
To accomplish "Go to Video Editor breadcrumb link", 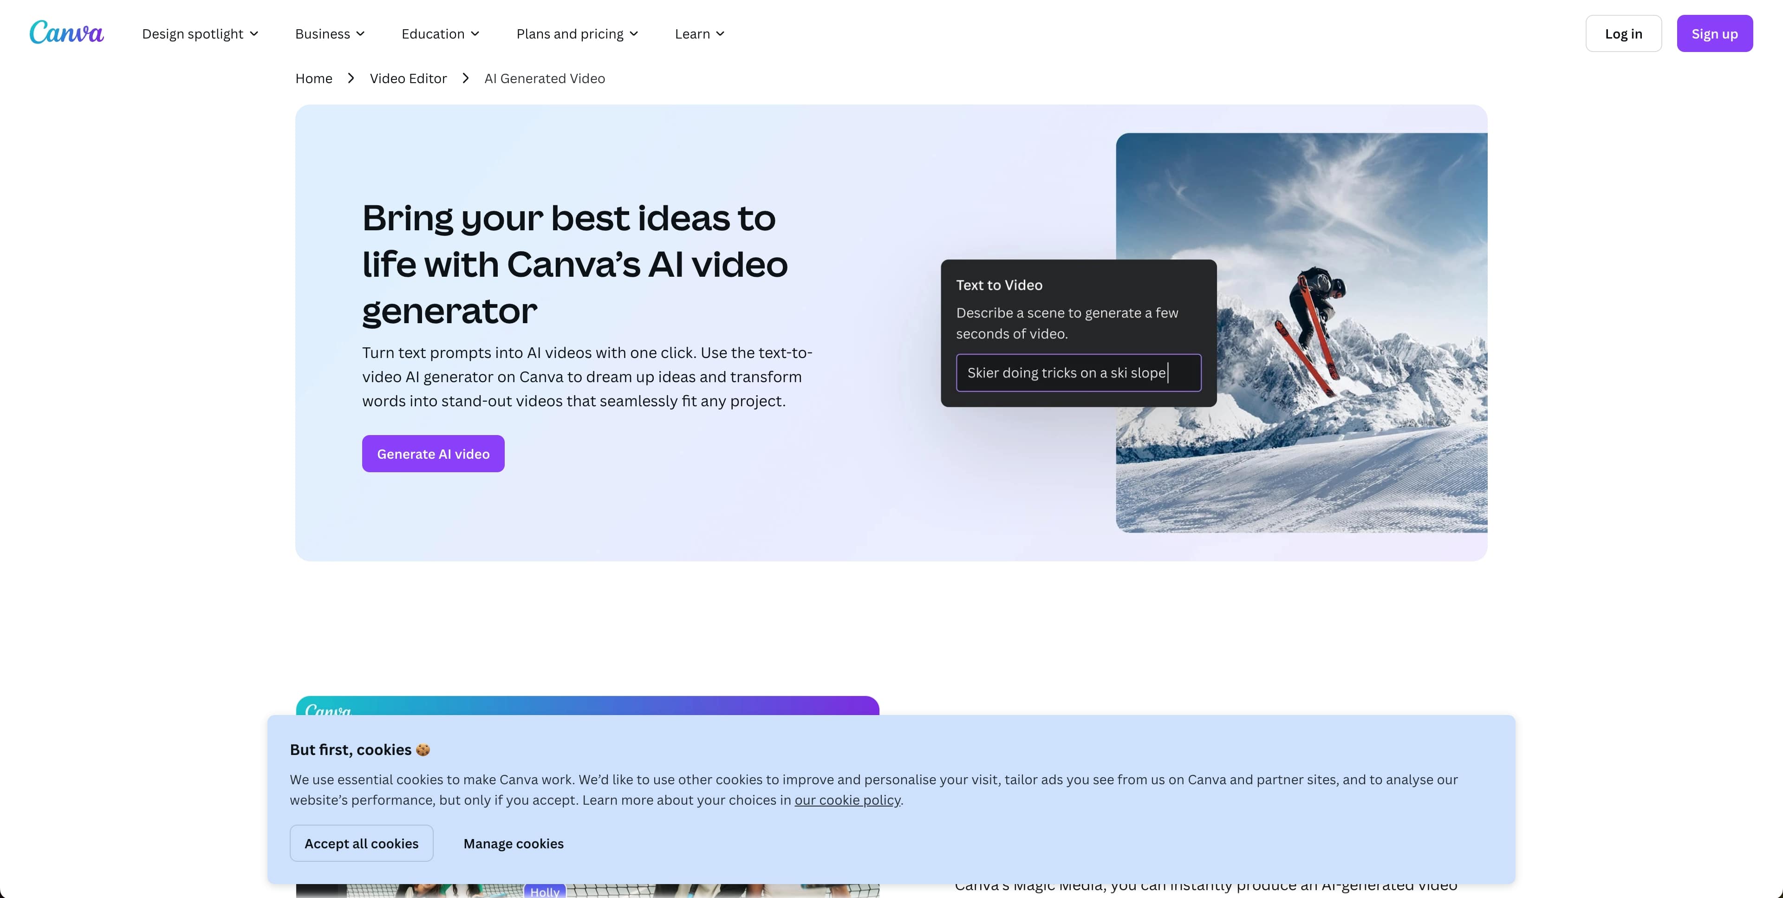I will pyautogui.click(x=408, y=78).
